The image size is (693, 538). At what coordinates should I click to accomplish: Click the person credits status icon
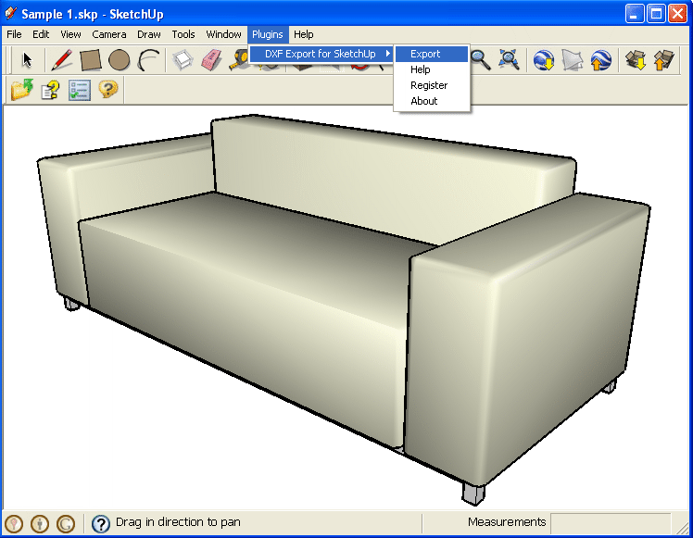point(40,523)
